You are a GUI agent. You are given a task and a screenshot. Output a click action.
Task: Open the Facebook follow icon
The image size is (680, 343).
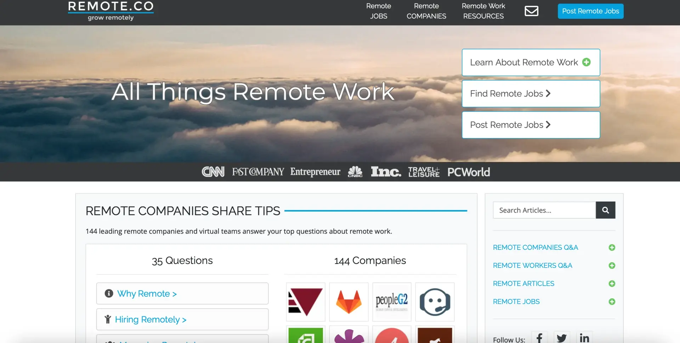539,338
